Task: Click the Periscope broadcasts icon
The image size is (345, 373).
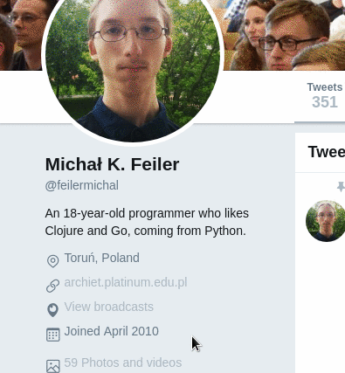Action: 52,310
